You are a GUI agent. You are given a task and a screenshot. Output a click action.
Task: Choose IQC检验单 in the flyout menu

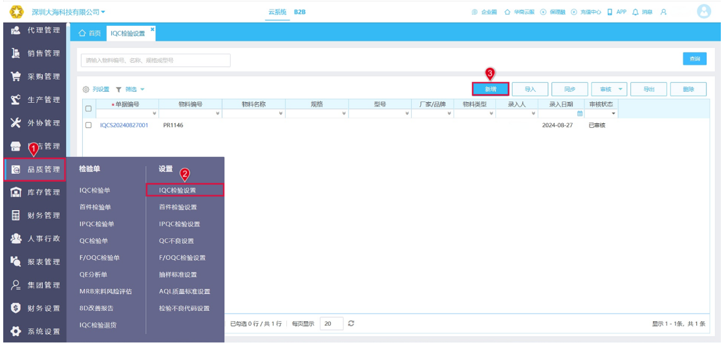[94, 190]
